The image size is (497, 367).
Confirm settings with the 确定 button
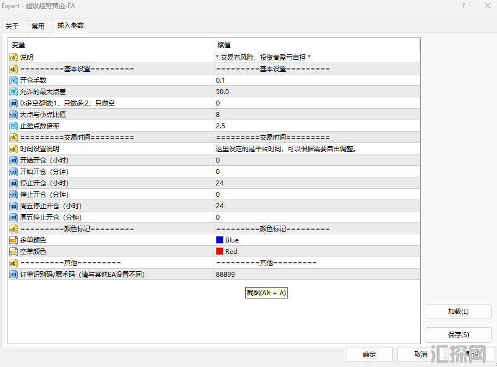tap(369, 354)
